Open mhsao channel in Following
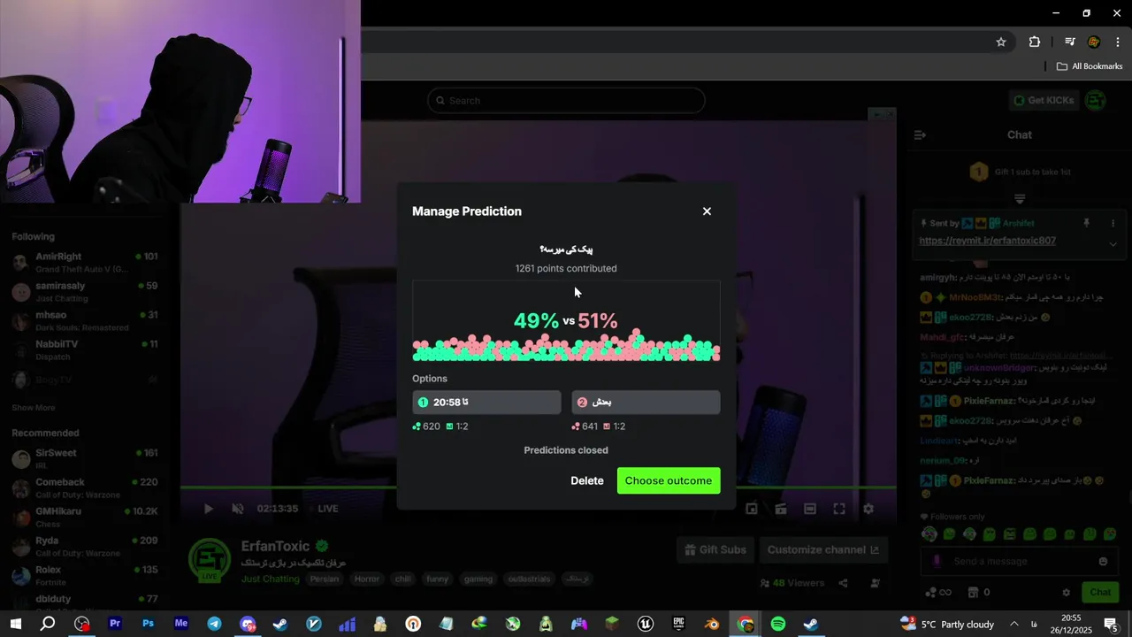The width and height of the screenshot is (1132, 637). coord(85,321)
